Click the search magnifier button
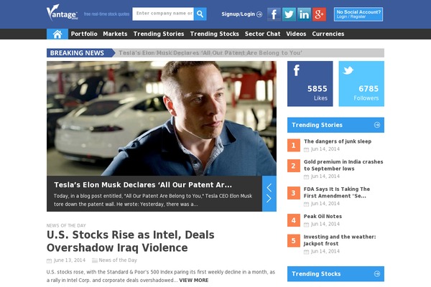 click(200, 14)
